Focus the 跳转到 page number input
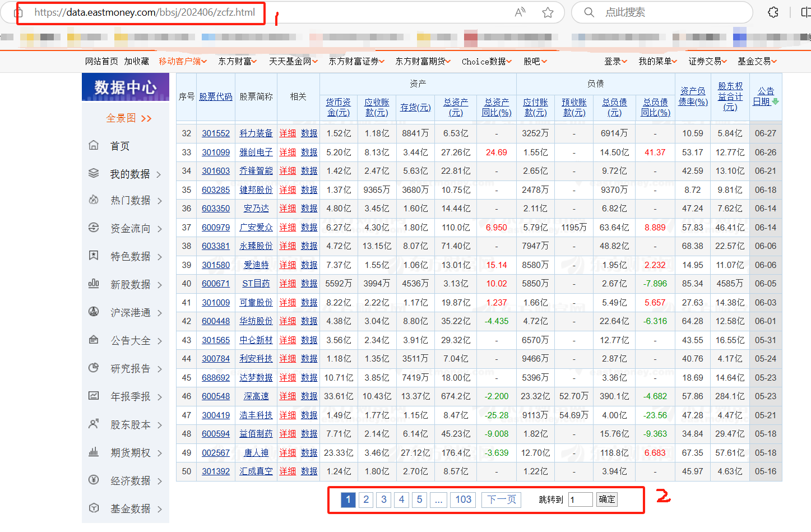Screen dimensions: 811x532 pyautogui.click(x=580, y=499)
